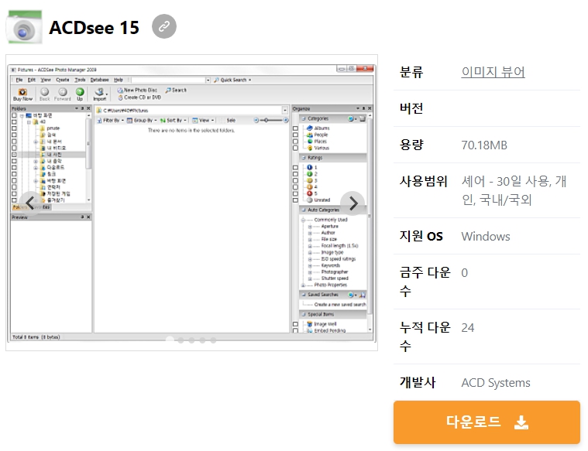This screenshot has height=451, width=588.
Task: Click the Create CD or DVD icon
Action: pyautogui.click(x=120, y=97)
